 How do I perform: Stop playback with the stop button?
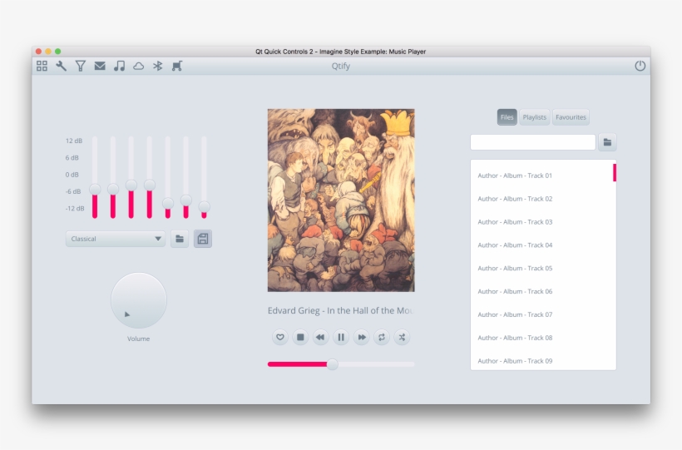pos(300,337)
